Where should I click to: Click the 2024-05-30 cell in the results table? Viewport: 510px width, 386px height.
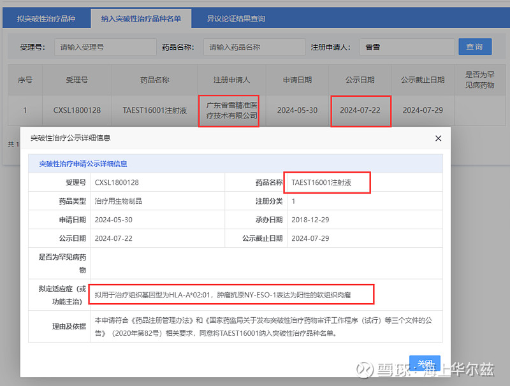click(x=297, y=110)
